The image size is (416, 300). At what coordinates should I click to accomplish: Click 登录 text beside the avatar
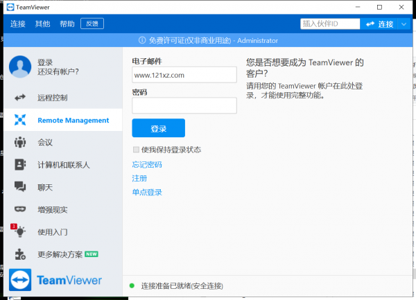coord(45,62)
